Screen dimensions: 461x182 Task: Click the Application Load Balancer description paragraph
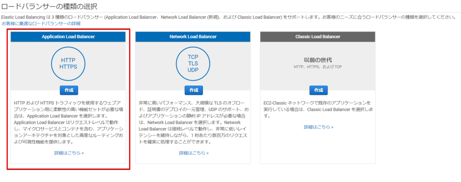point(68,122)
